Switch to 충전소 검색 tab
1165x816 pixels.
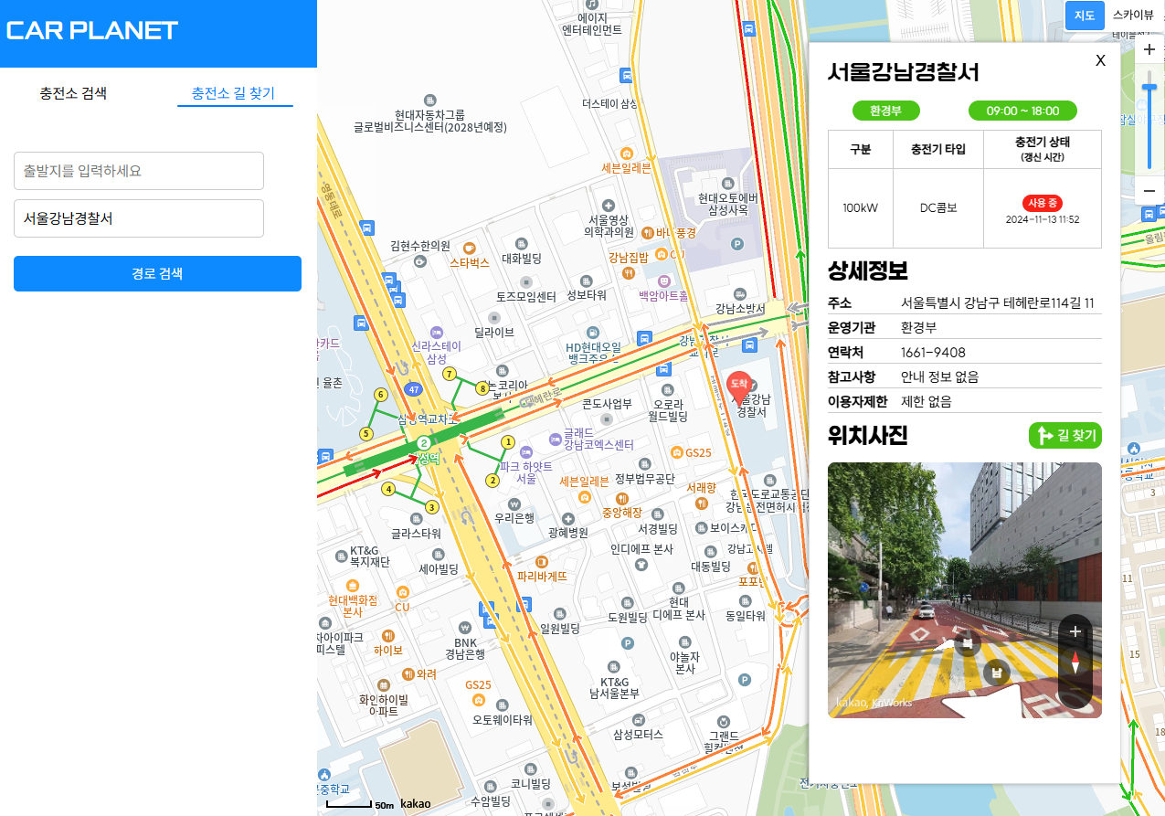(73, 93)
